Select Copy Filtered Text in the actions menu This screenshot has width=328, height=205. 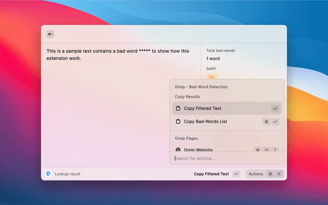coord(202,109)
